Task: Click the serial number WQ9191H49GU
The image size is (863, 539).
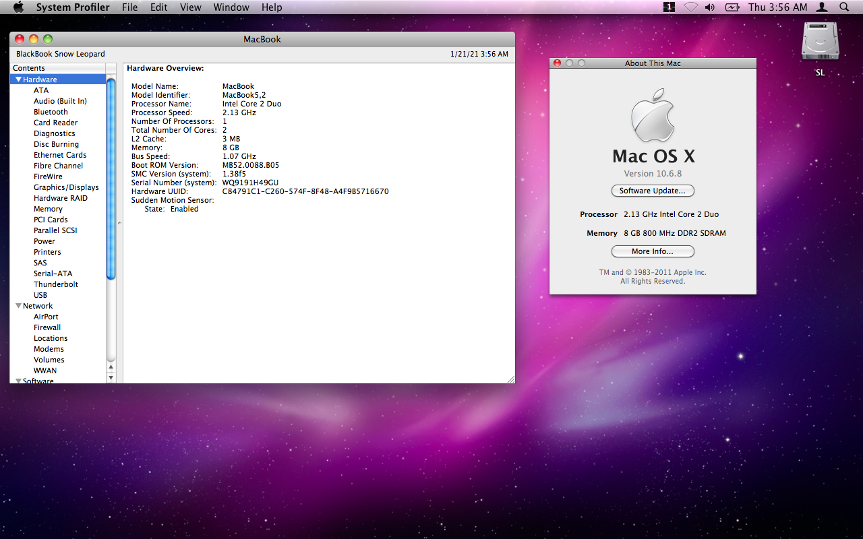Action: (x=250, y=183)
